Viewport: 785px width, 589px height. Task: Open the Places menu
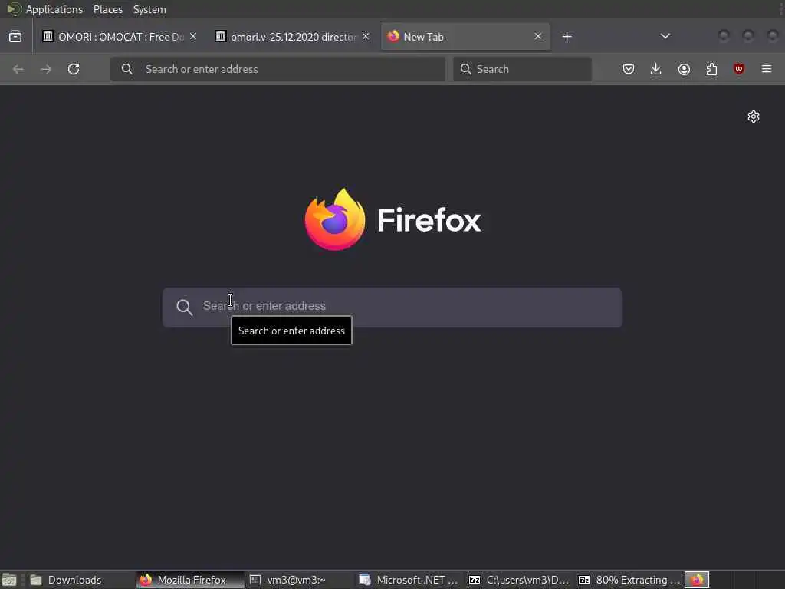107,9
